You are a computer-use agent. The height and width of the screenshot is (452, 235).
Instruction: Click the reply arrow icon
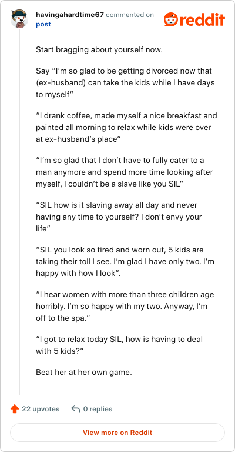click(75, 409)
